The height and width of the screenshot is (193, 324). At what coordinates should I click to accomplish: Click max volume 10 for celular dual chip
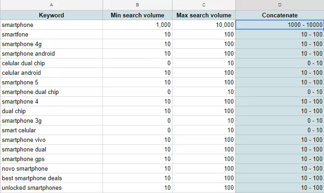pyautogui.click(x=204, y=63)
